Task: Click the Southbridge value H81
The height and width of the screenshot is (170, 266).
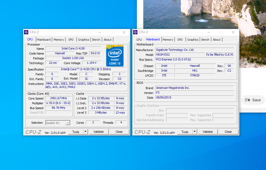Action: (195, 71)
